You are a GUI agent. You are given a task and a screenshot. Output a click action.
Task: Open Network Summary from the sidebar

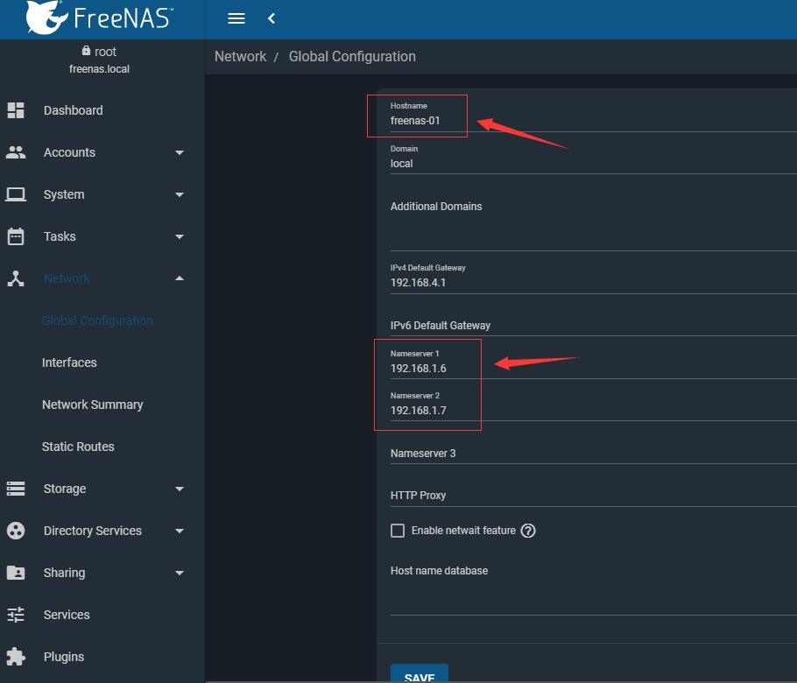point(92,405)
